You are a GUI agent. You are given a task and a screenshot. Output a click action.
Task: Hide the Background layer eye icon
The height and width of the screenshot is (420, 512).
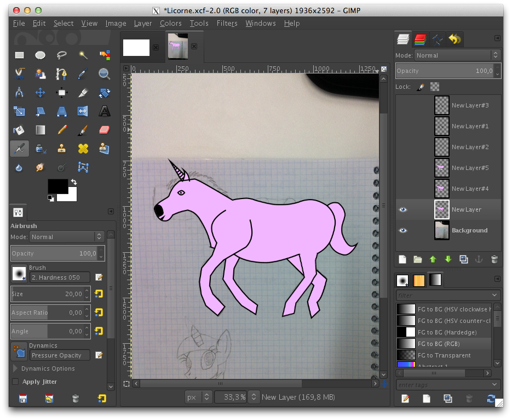pyautogui.click(x=403, y=230)
